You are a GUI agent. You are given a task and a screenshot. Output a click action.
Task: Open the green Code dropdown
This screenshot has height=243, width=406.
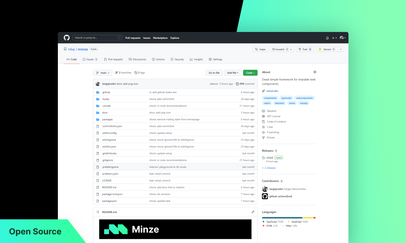click(250, 73)
